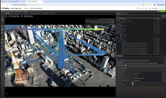166x98 pixels.
Task: Open the Configuration menu in menu bar
Action: [18, 11]
